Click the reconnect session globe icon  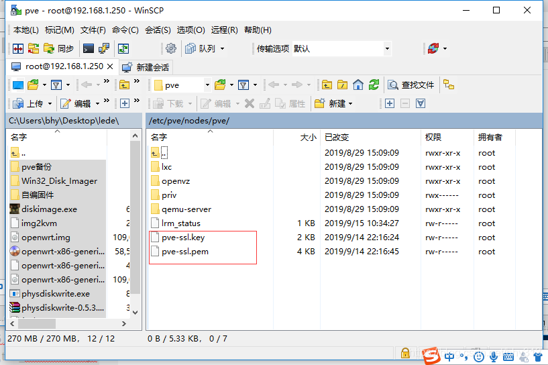coord(433,48)
